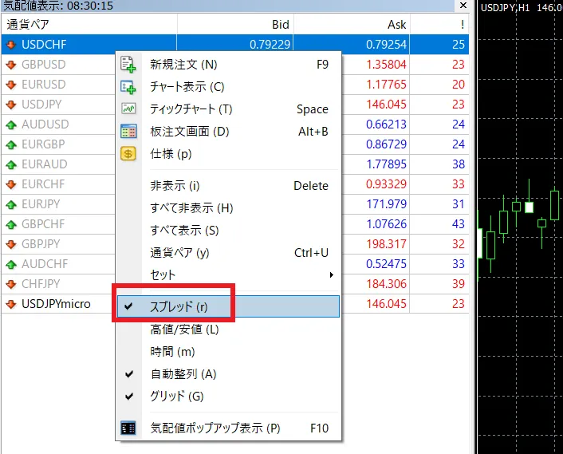This screenshot has height=454, width=563.
Task: Open 気配値ポップアップ表示 (P) entry
Action: coord(228,428)
